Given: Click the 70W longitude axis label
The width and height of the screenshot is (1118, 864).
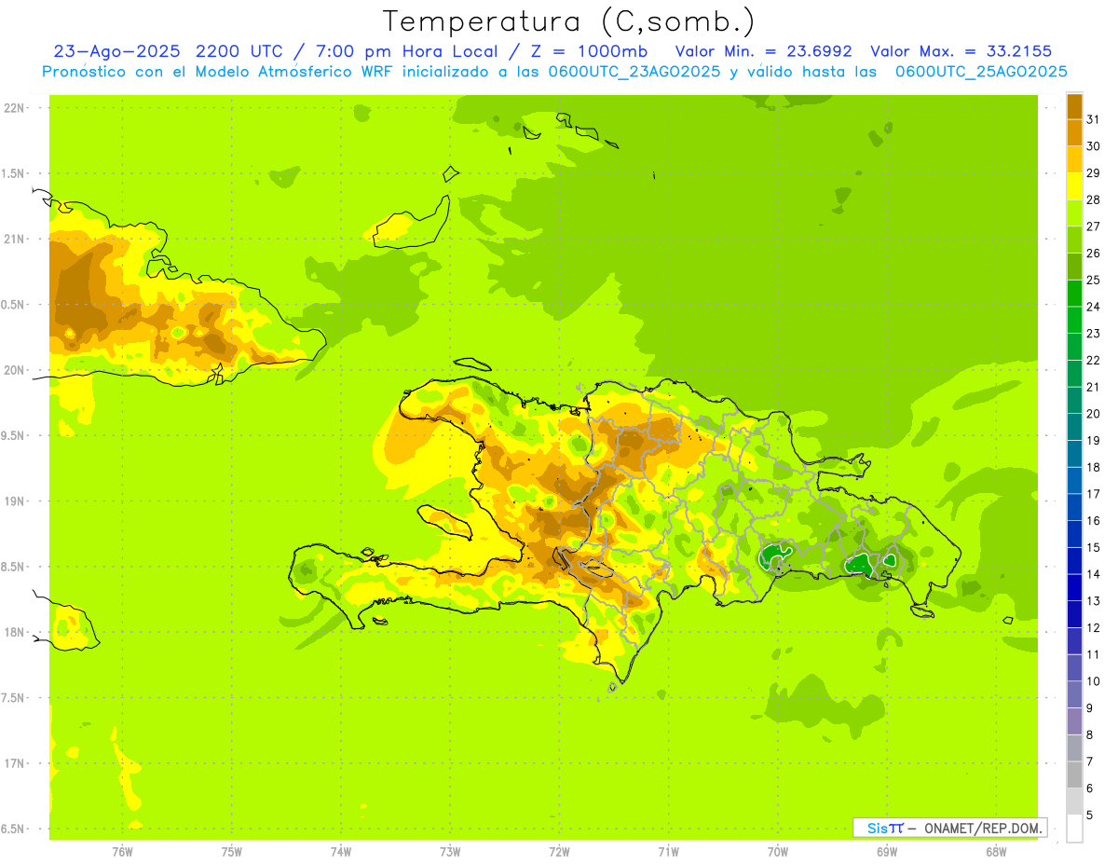Looking at the screenshot, I should click(778, 851).
